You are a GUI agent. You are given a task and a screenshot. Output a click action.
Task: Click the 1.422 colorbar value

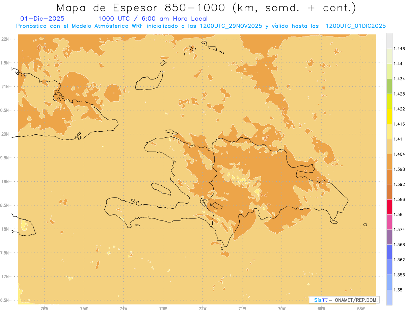point(399,109)
